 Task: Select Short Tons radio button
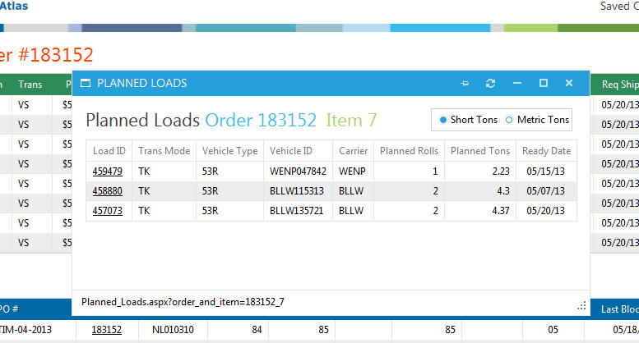(443, 120)
